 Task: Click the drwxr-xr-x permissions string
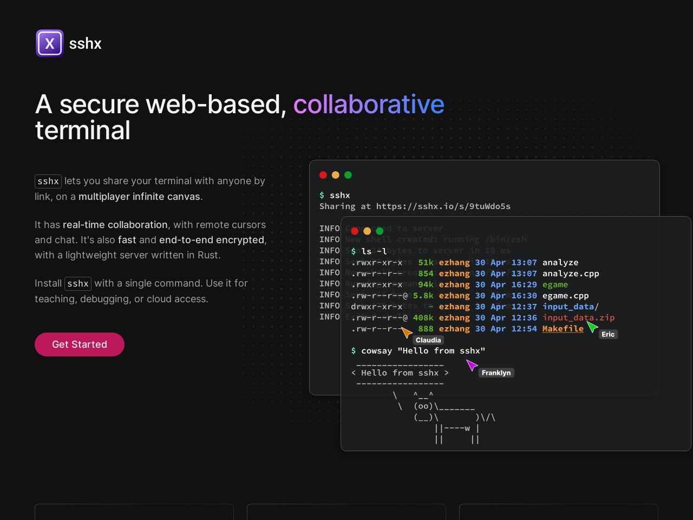(x=377, y=307)
